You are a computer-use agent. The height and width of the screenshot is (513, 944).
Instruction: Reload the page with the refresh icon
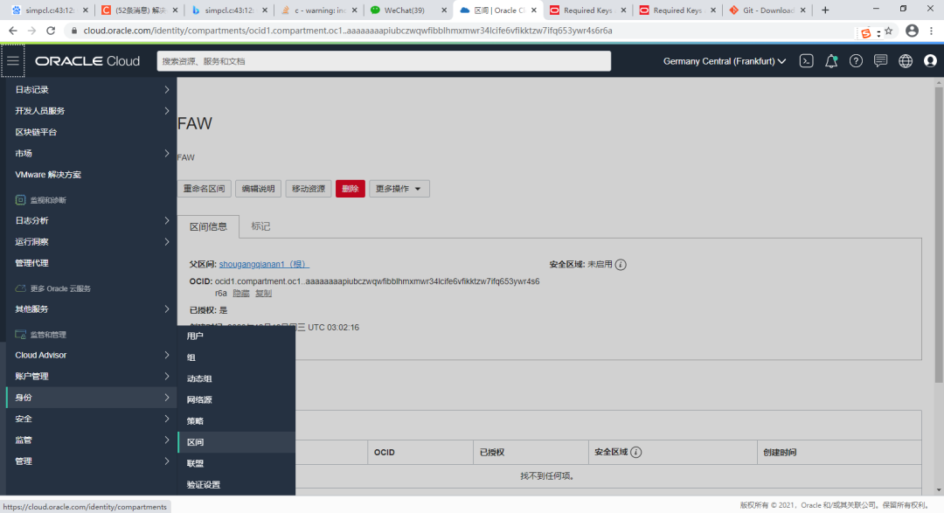(x=51, y=31)
